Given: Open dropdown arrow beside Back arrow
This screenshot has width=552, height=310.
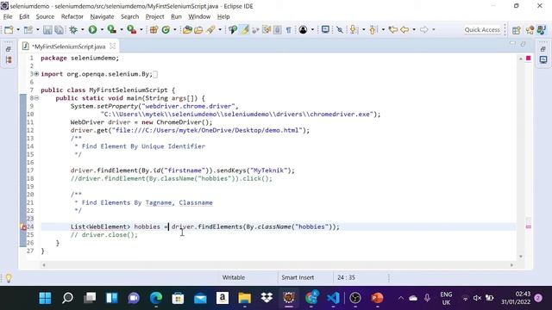Looking at the screenshot, I should (414, 30).
